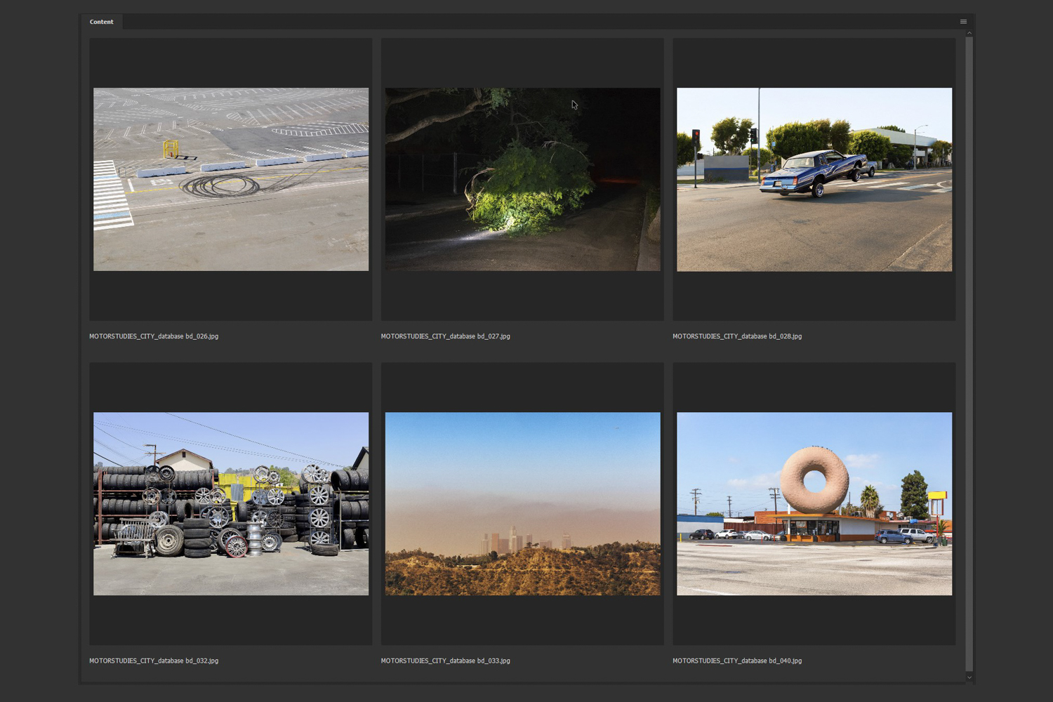This screenshot has width=1053, height=702.
Task: Select the fallen tree at night thumbnail
Action: tap(522, 179)
